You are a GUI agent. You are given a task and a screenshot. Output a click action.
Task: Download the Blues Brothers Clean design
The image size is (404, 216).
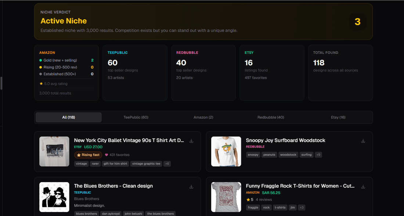tap(191, 186)
